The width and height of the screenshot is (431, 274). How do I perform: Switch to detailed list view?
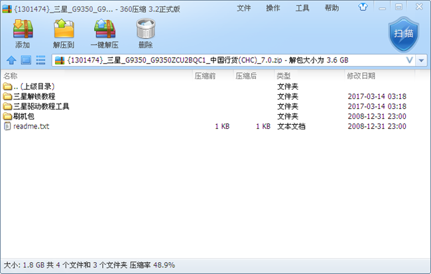[x=41, y=60]
